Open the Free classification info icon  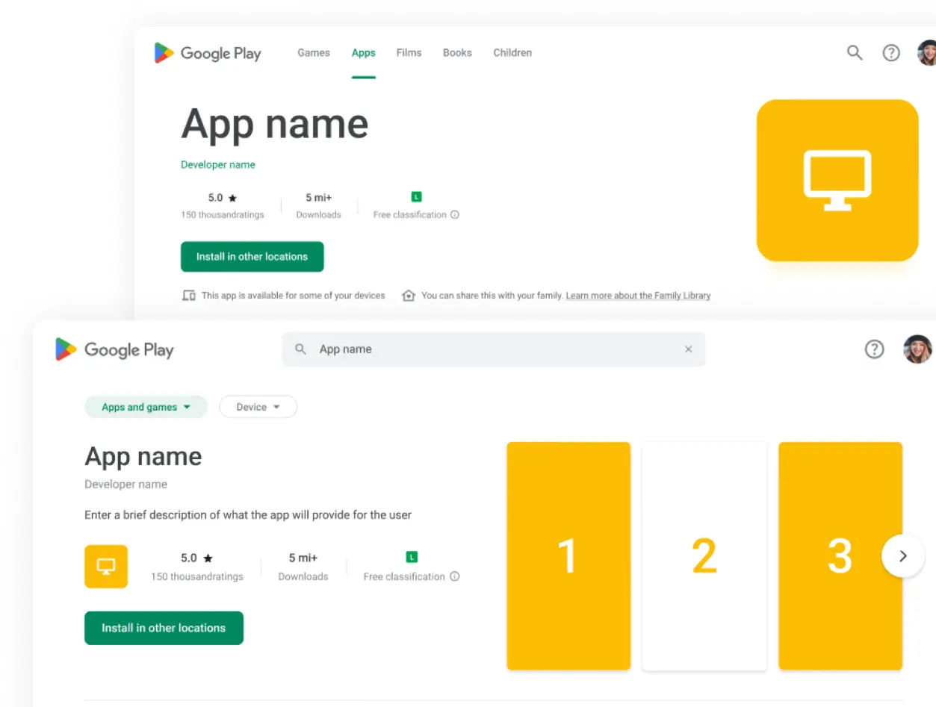click(x=454, y=214)
